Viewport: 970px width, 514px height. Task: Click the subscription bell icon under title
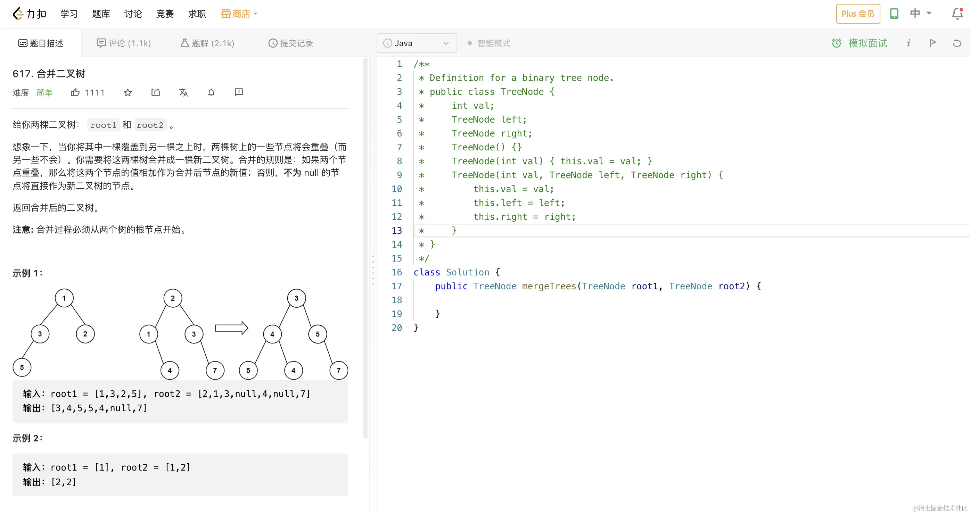pyautogui.click(x=211, y=92)
